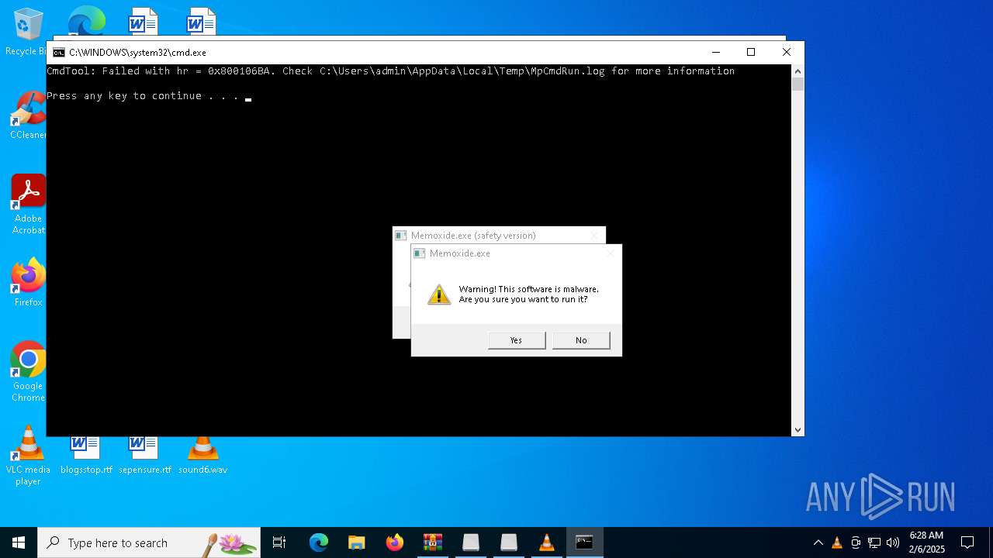
Task: Launch Microsoft Edge from the taskbar
Action: [319, 542]
